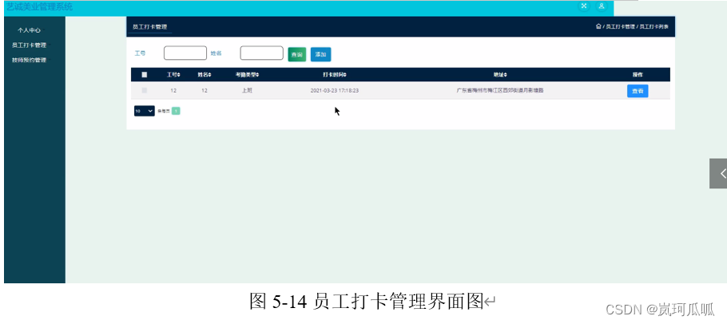Viewport: 727px width, 324px height.
Task: Sort table by 考勤类型 column
Action: click(247, 74)
